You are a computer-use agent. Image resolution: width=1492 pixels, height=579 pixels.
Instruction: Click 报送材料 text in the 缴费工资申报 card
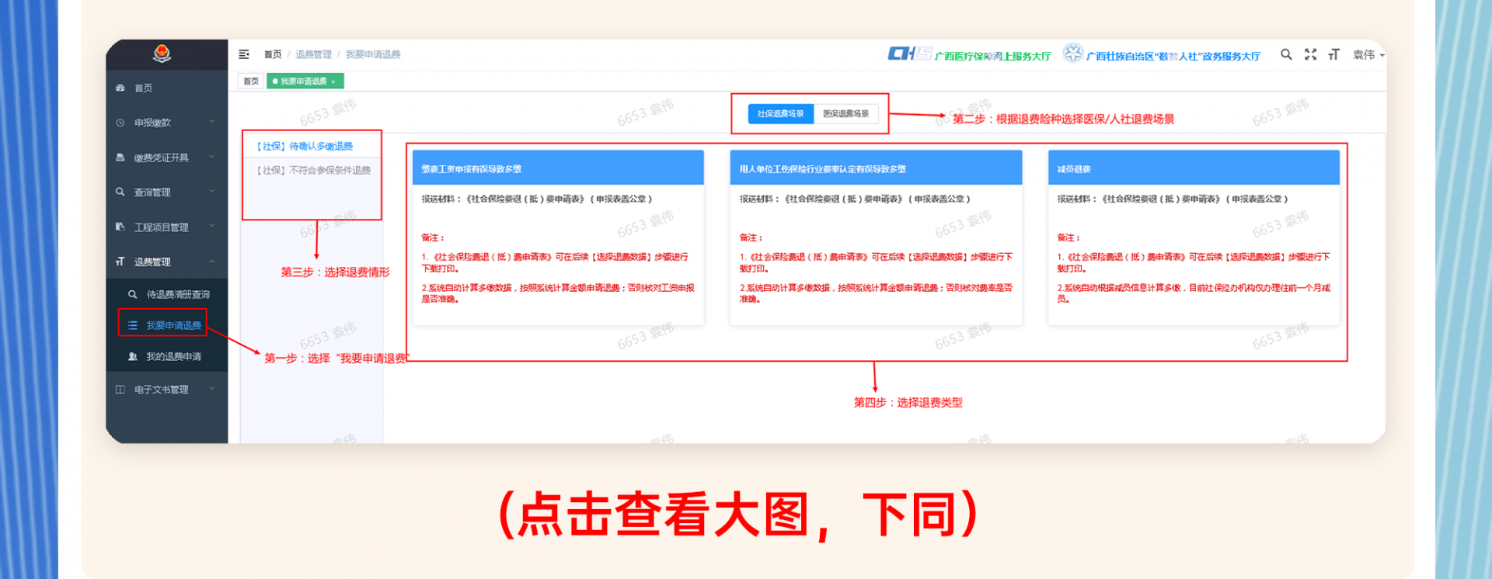[x=537, y=199]
